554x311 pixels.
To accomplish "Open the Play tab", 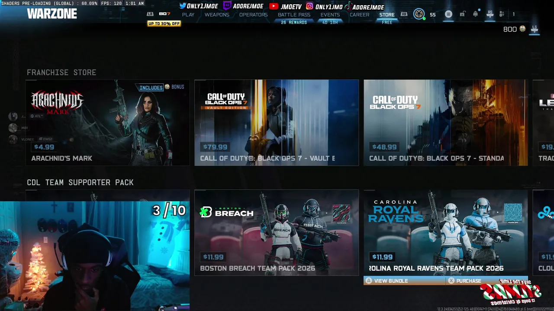I will click(188, 15).
